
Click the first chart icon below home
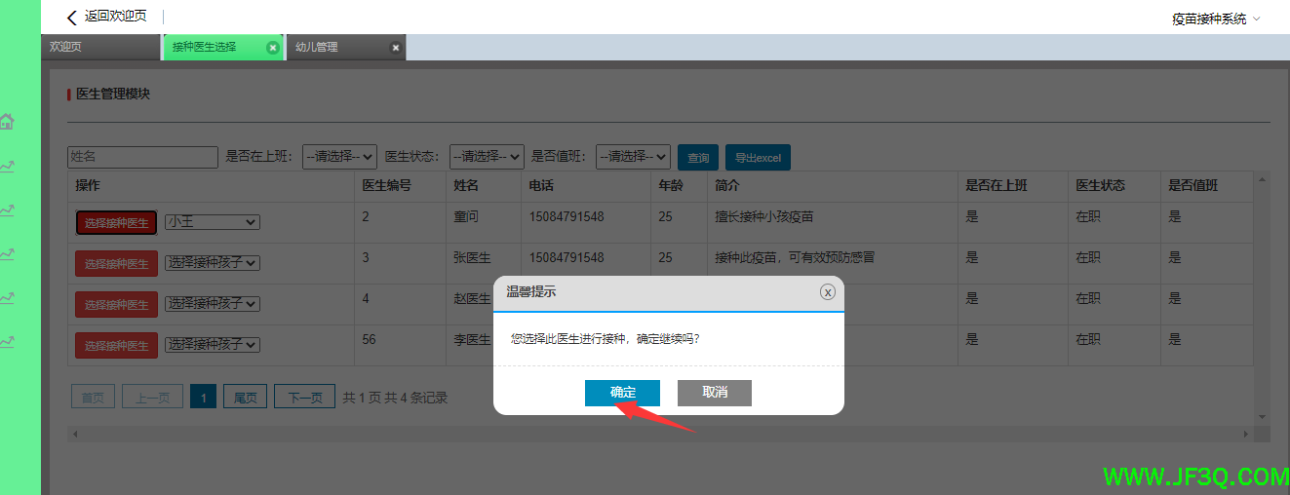[x=7, y=167]
